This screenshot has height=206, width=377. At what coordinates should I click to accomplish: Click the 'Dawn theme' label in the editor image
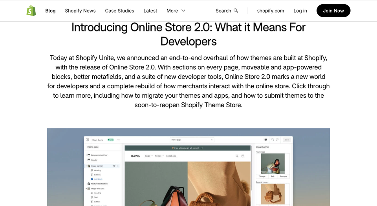click(98, 140)
